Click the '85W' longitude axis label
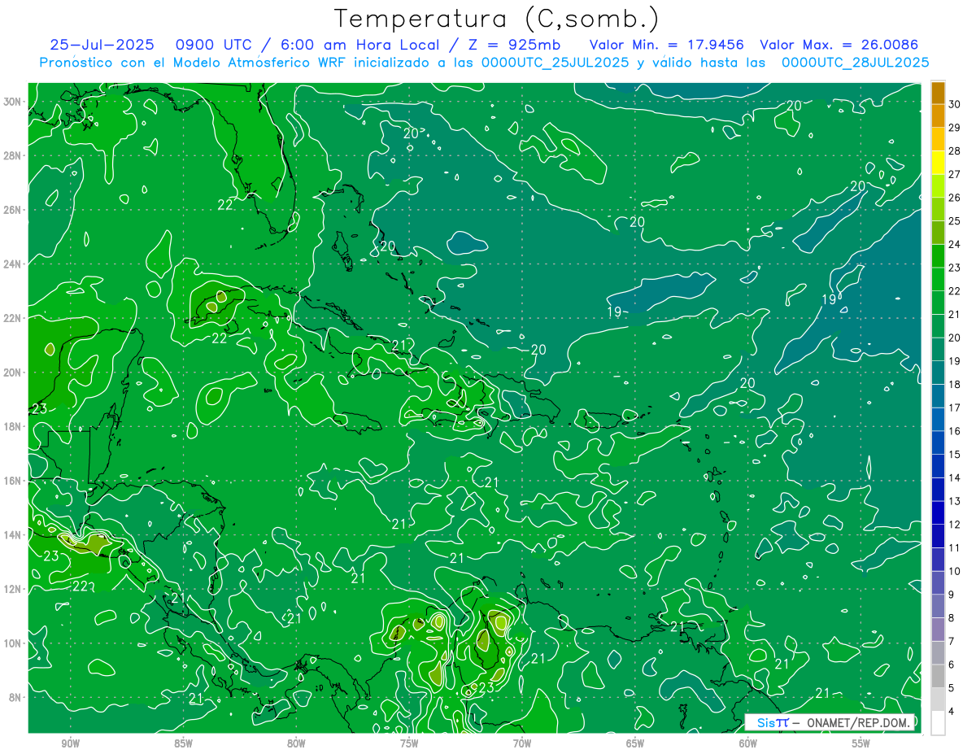 coord(183,743)
